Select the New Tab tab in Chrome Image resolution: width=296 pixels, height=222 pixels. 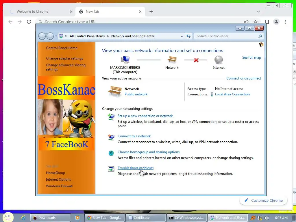pyautogui.click(x=110, y=12)
